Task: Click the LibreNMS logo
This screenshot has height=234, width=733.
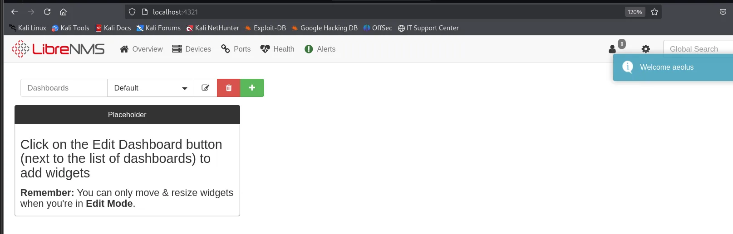Action: coord(58,49)
